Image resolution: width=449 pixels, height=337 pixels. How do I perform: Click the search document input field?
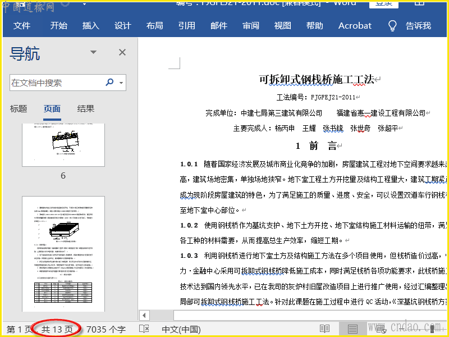point(56,83)
